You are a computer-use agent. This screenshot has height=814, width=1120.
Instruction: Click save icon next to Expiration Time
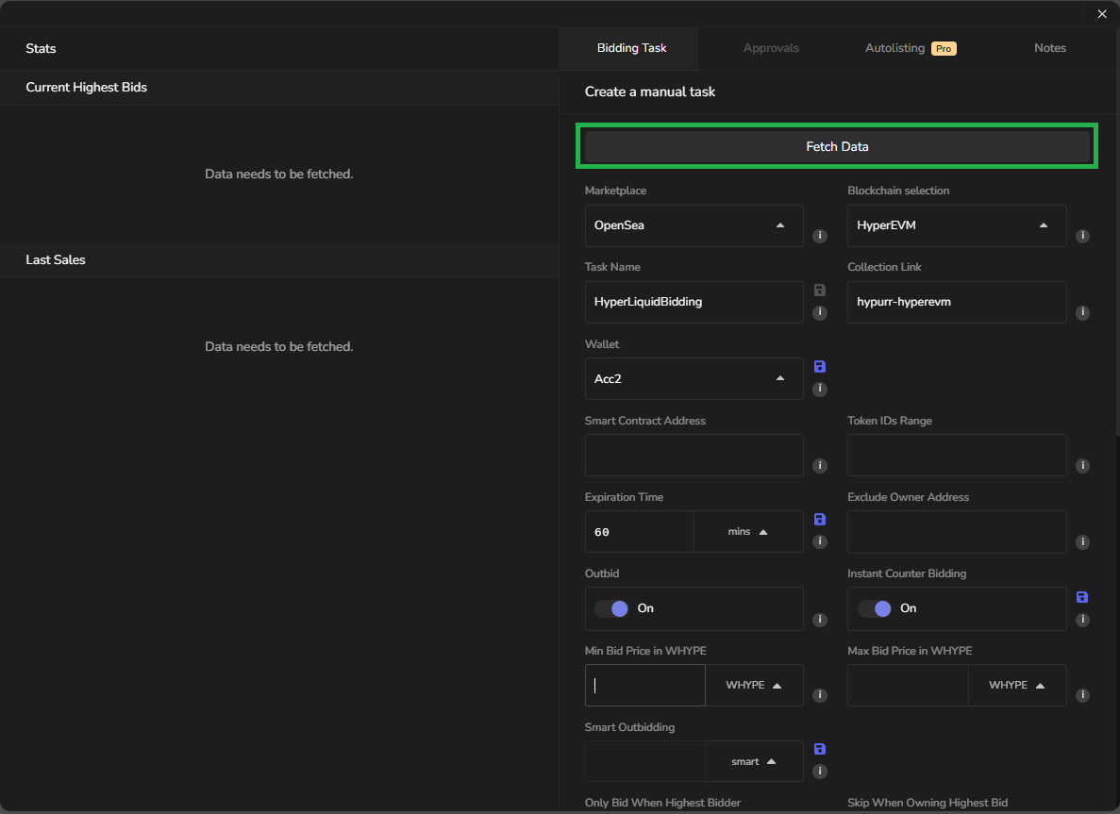pos(820,519)
